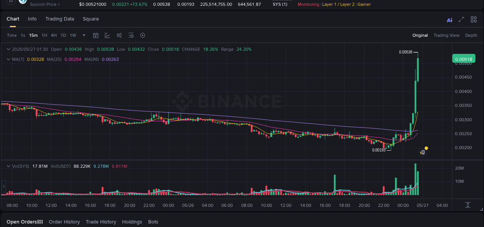Click the 05/26 date on time axis
The height and width of the screenshot is (227, 484).
[188, 205]
